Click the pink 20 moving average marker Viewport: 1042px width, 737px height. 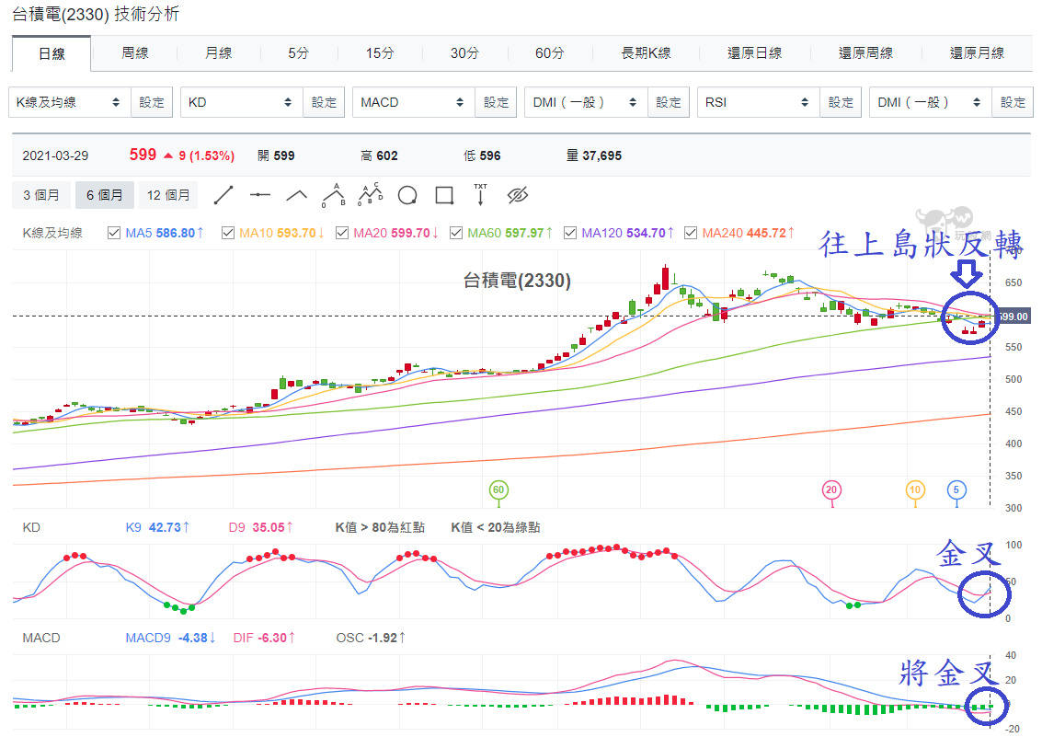coord(831,490)
